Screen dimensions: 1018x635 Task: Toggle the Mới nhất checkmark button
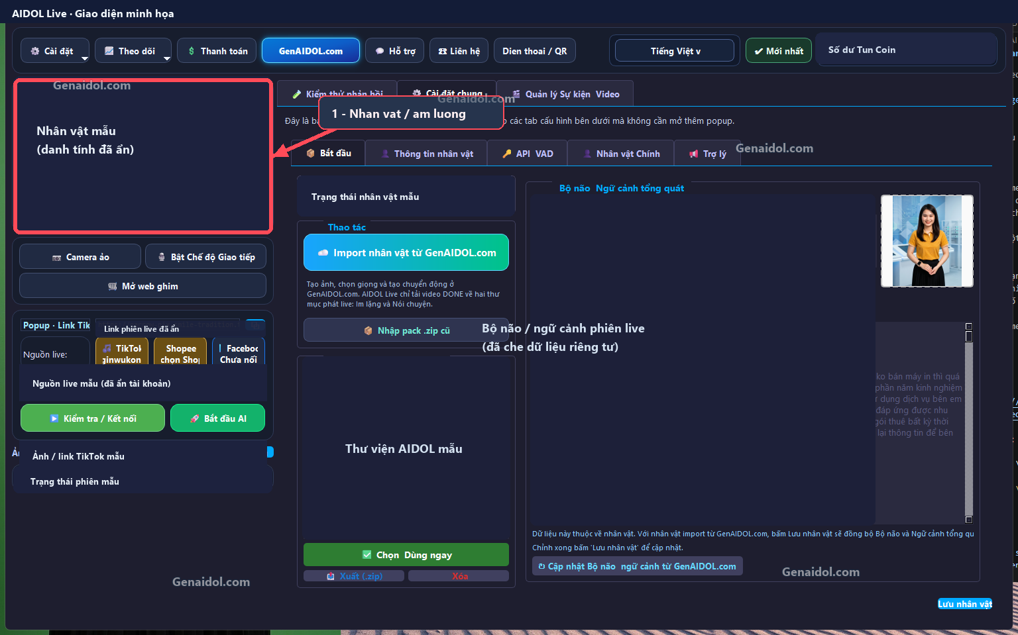click(779, 51)
